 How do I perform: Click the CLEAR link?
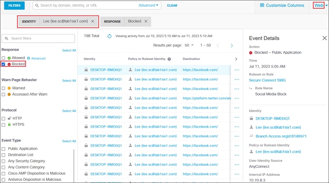click(x=172, y=6)
